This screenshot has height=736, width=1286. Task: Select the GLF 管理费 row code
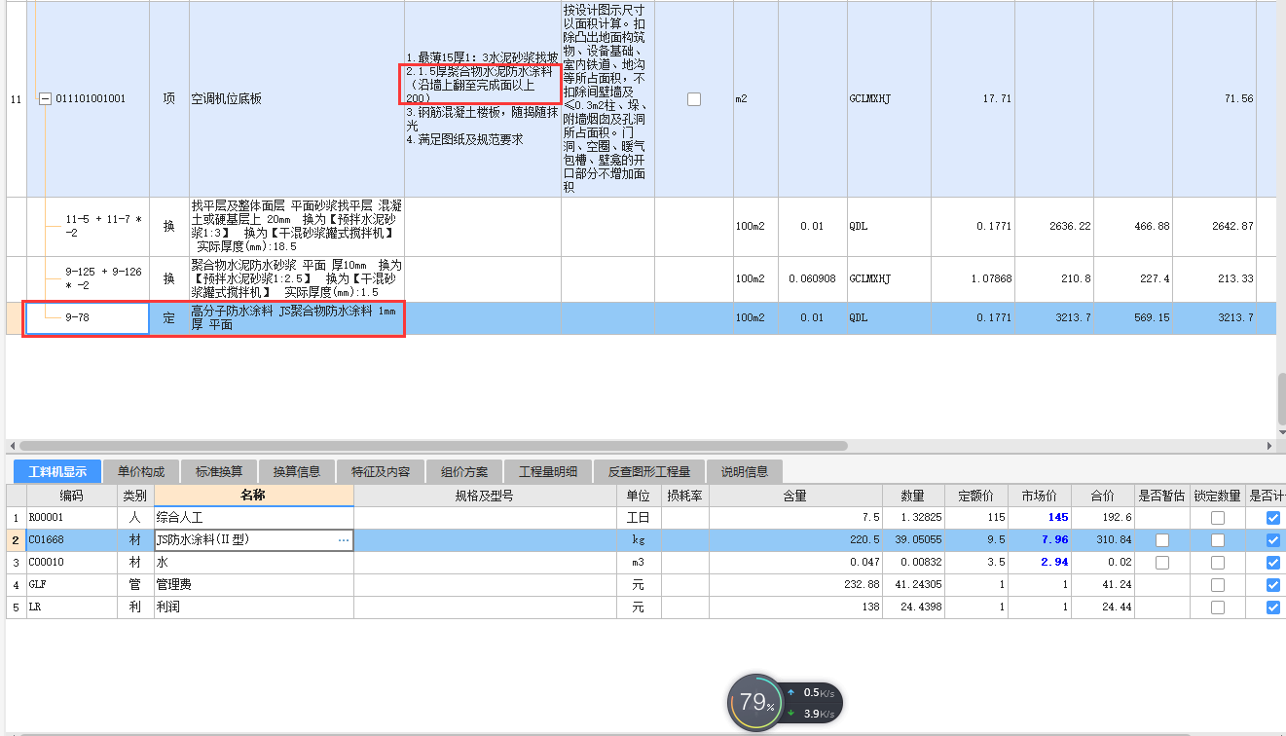[x=71, y=585]
